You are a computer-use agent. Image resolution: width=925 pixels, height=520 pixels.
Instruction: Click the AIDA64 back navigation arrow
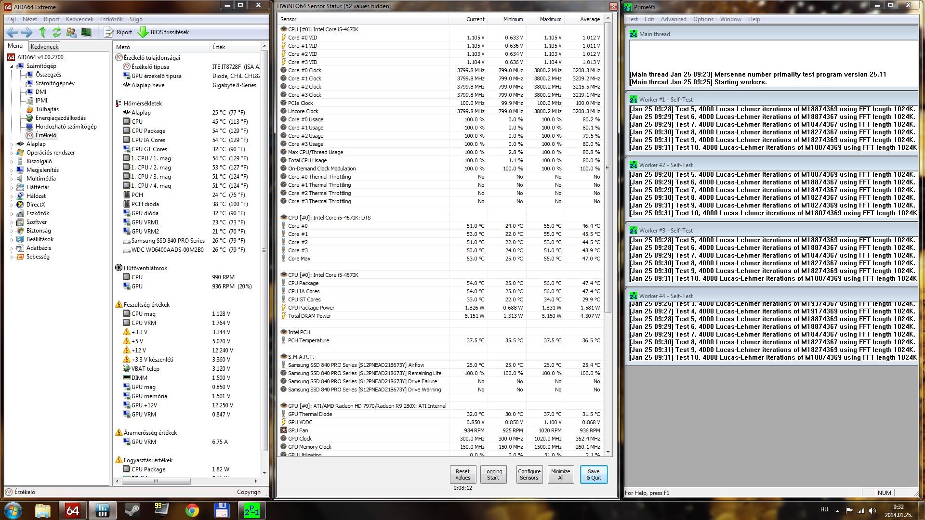(x=13, y=32)
